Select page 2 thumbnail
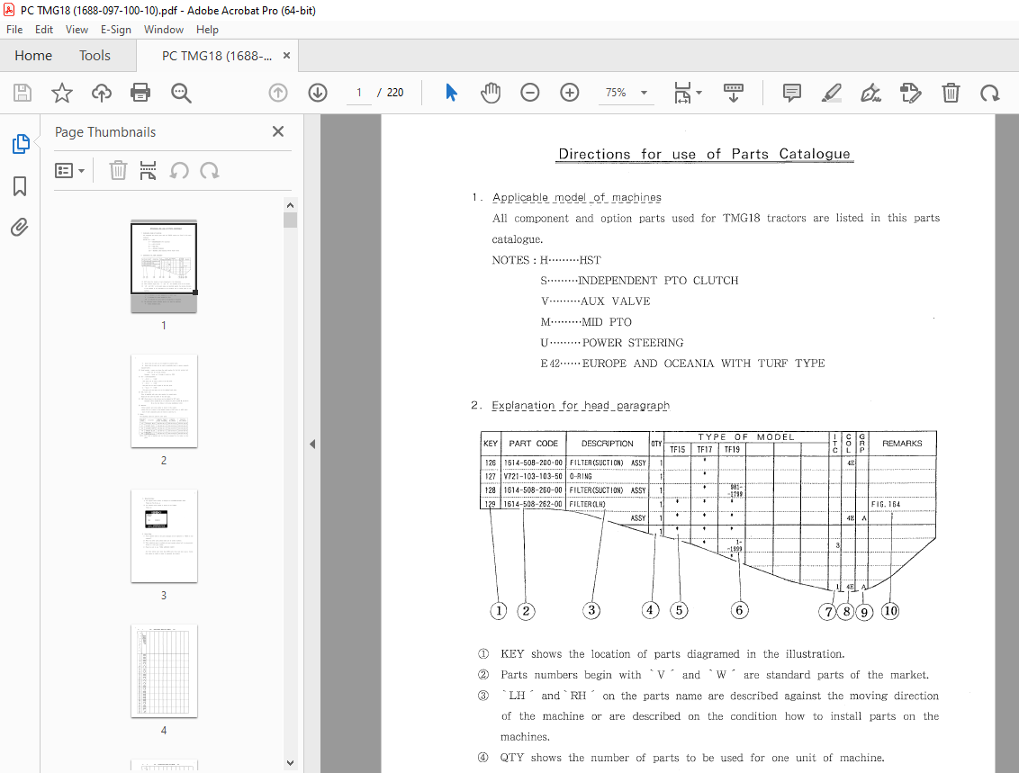The width and height of the screenshot is (1019, 773). [164, 400]
